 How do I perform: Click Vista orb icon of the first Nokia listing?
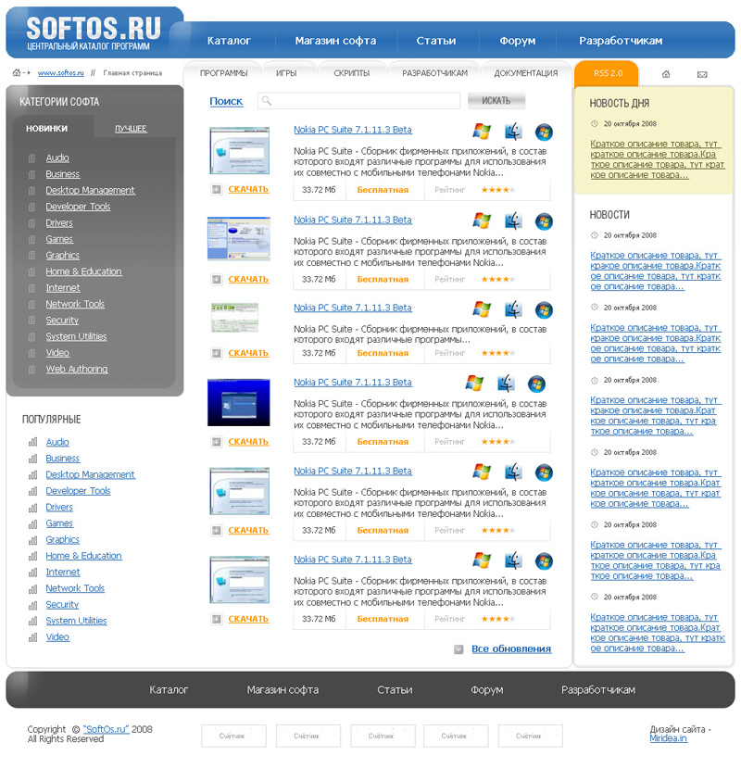[544, 132]
